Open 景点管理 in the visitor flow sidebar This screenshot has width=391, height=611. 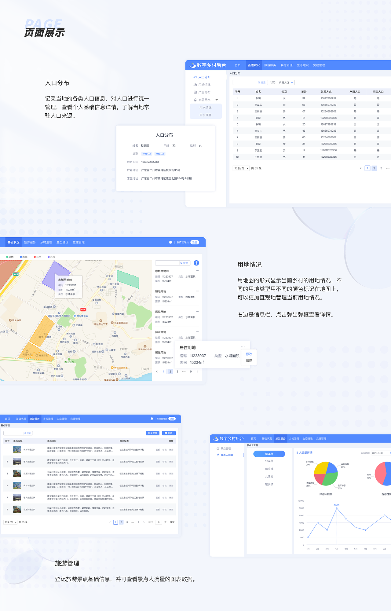click(x=224, y=448)
